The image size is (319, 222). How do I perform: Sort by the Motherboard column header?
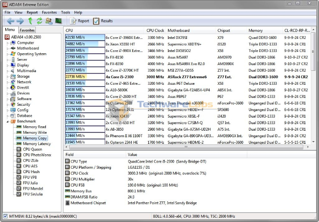pyautogui.click(x=191, y=30)
